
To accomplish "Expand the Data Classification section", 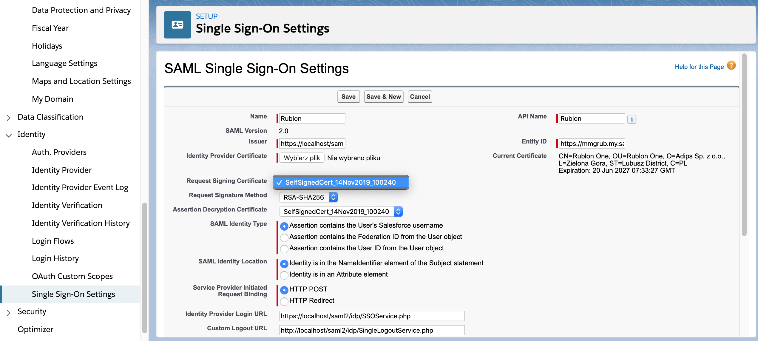I will coord(9,118).
